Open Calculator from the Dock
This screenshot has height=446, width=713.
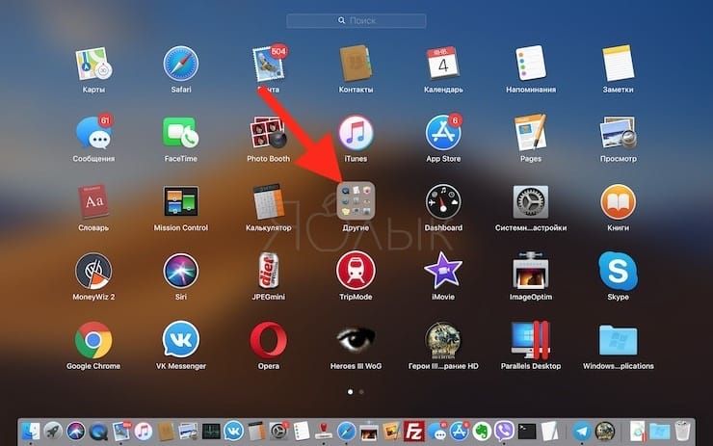pos(256,431)
